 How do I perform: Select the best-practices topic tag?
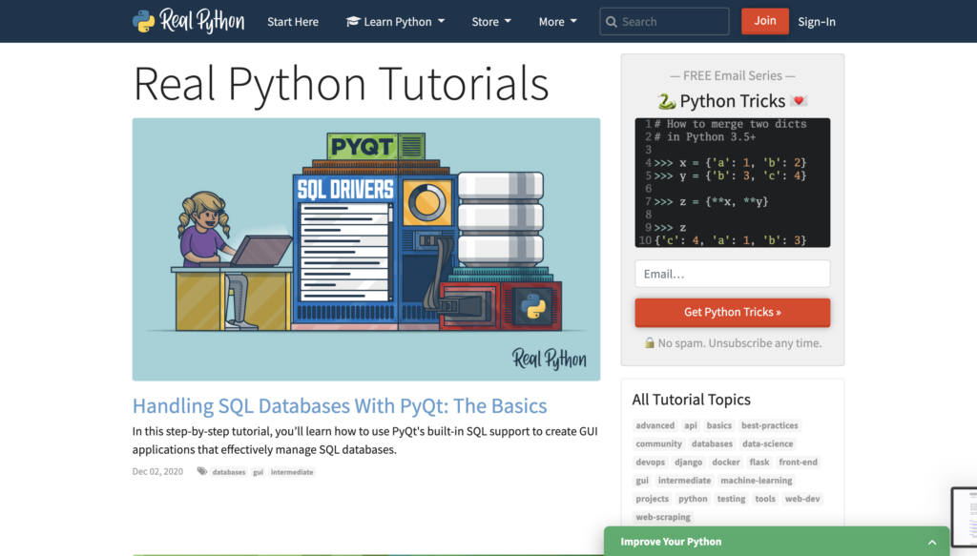[770, 425]
